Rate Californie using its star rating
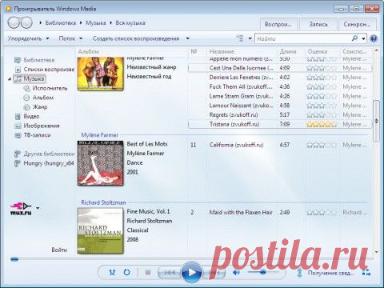Image resolution: width=384 pixels, height=288 pixels. click(x=322, y=145)
